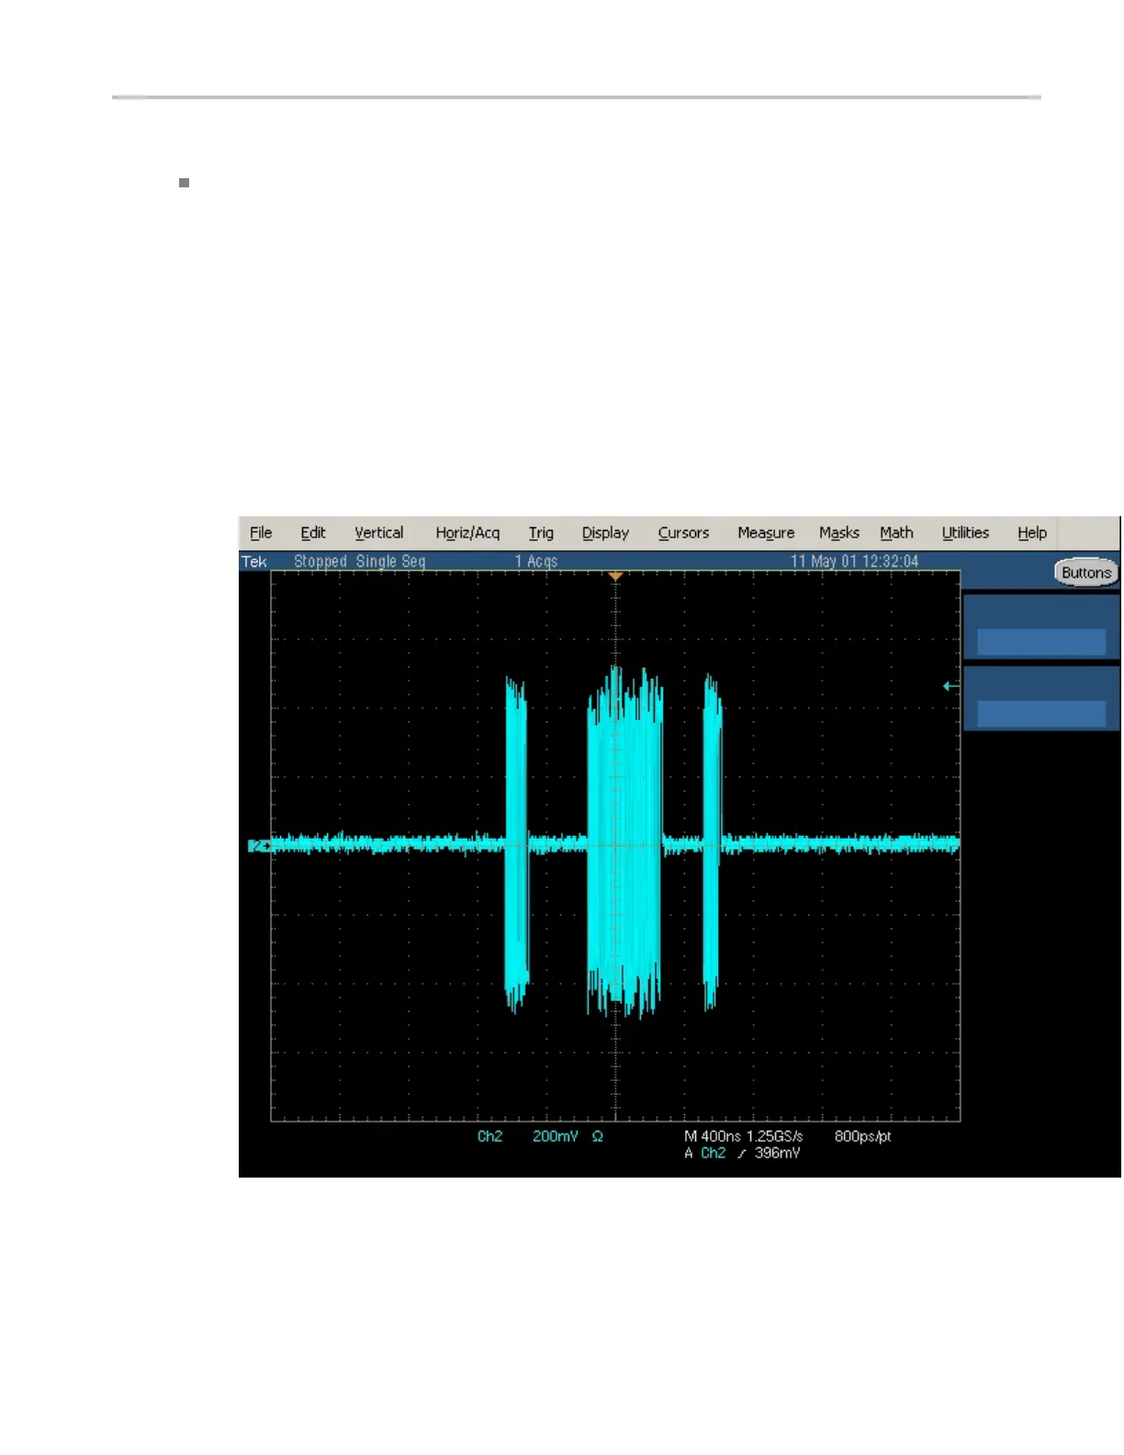
Task: Open the Edit menu
Action: (313, 533)
